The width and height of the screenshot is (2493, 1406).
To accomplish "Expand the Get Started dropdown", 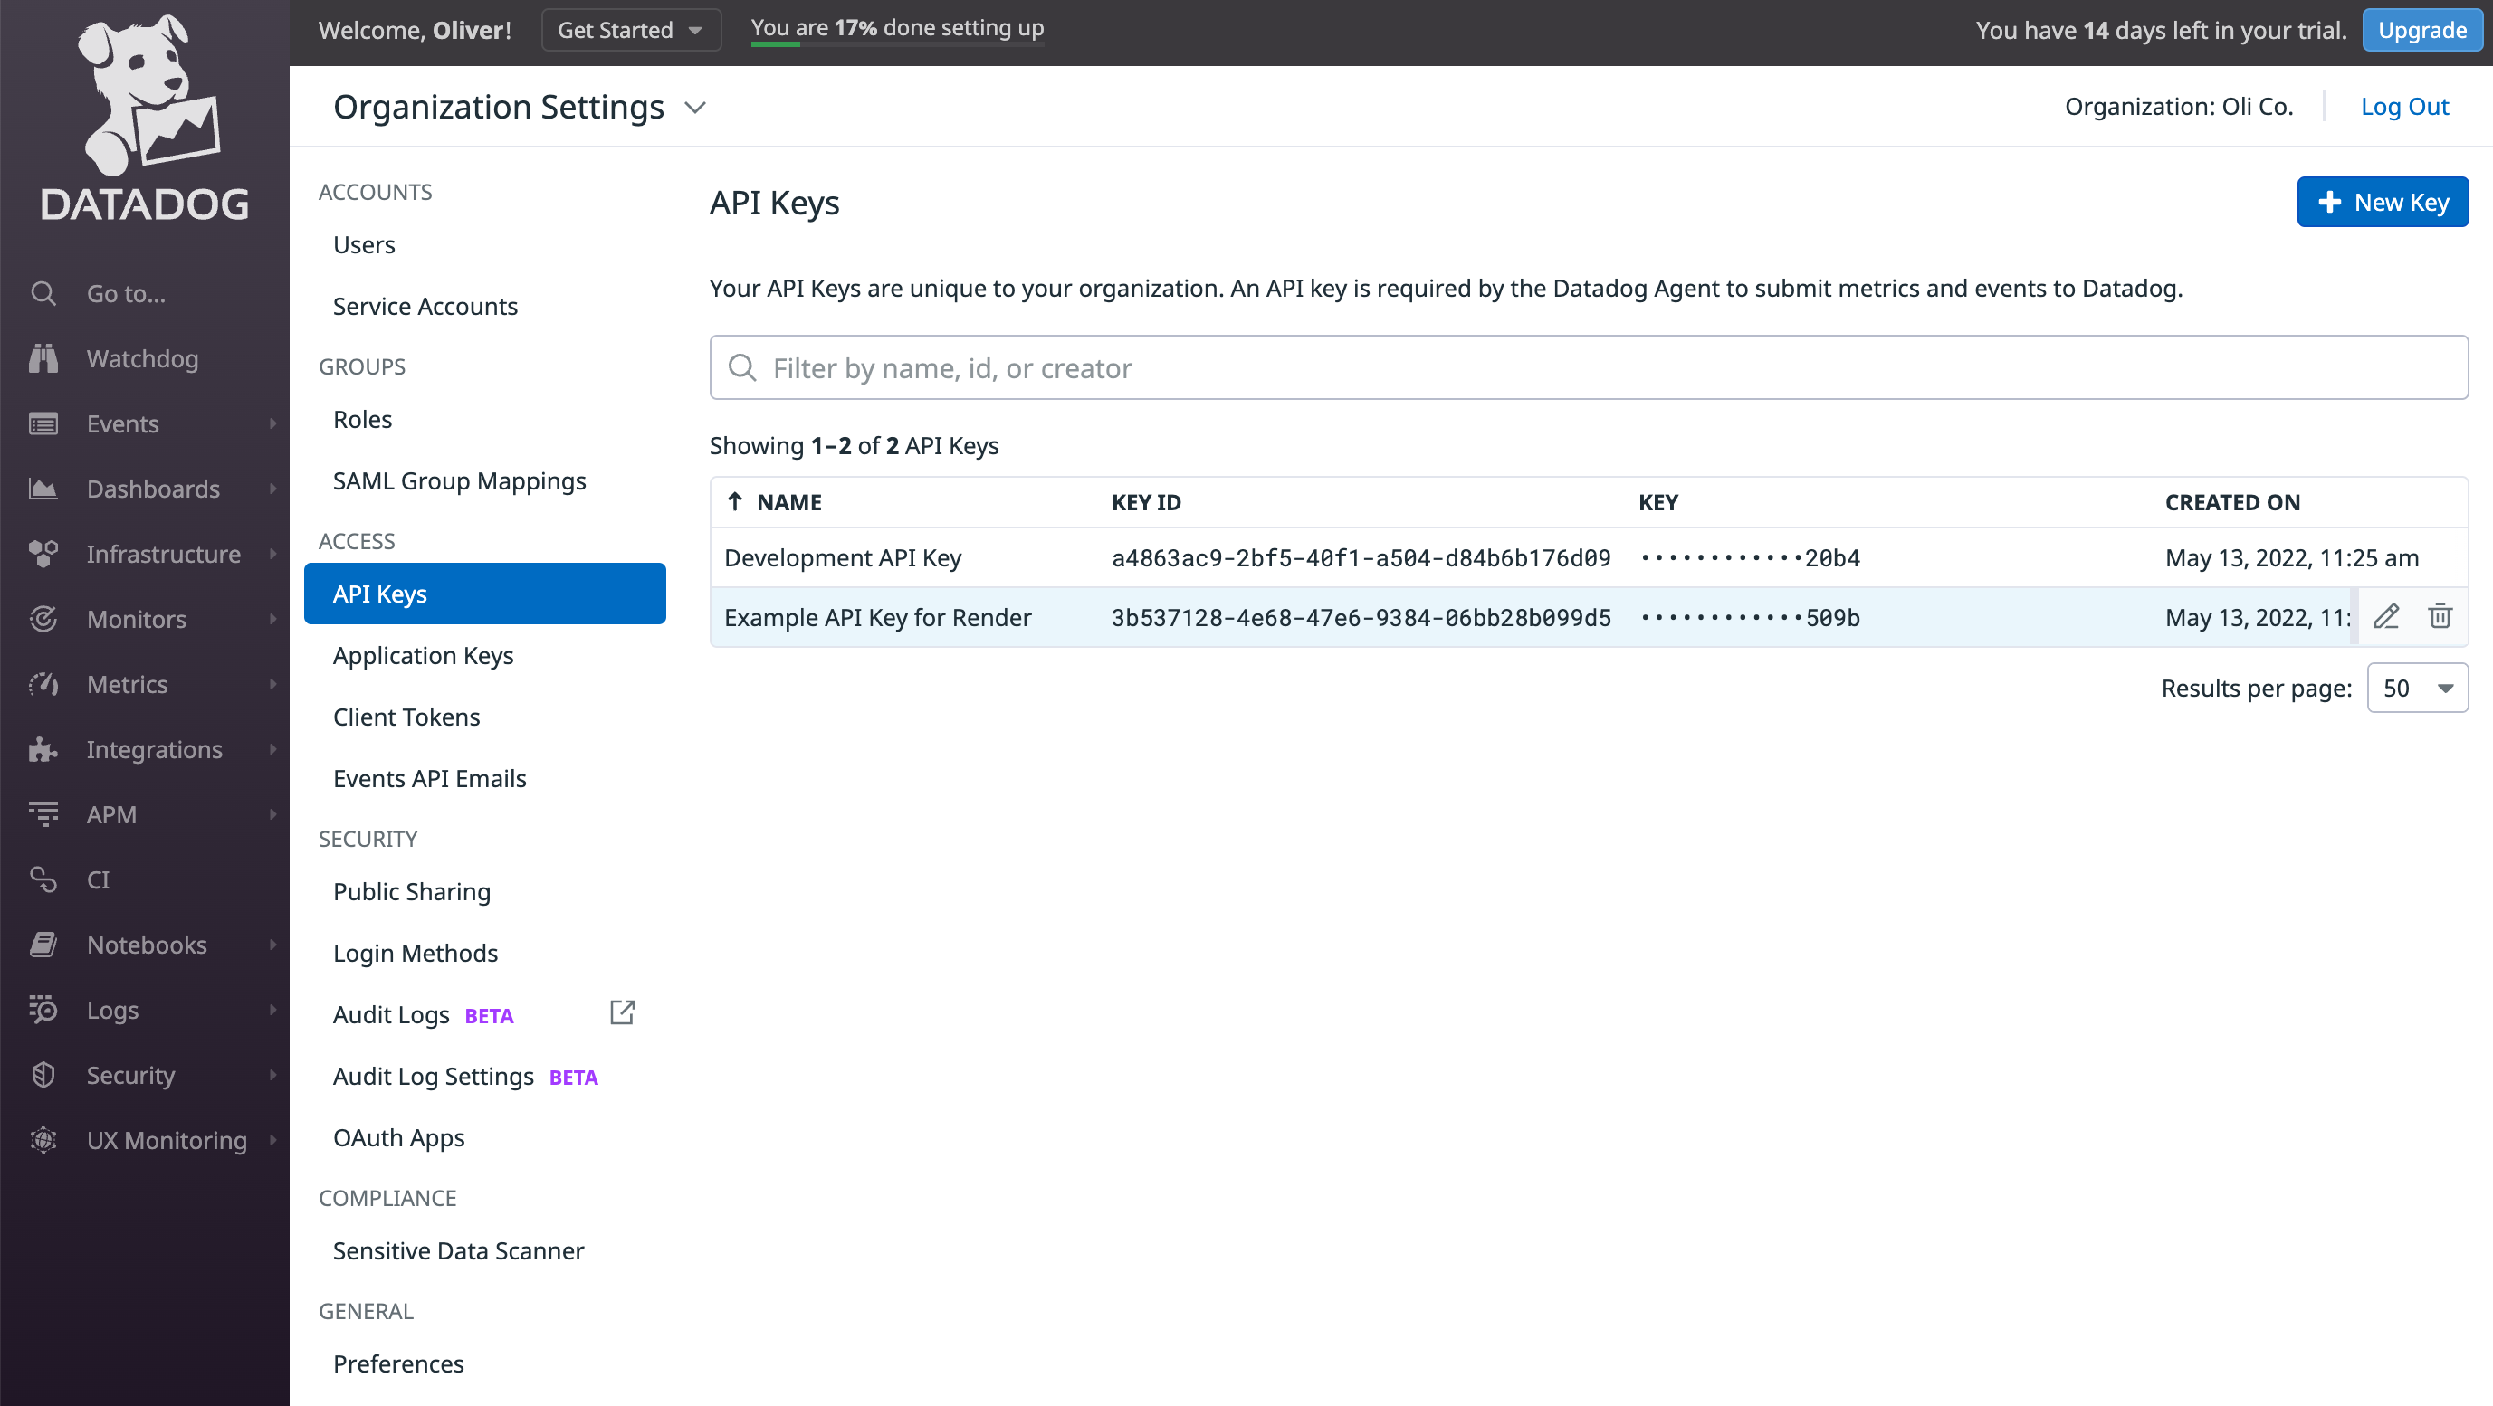I will (x=630, y=29).
